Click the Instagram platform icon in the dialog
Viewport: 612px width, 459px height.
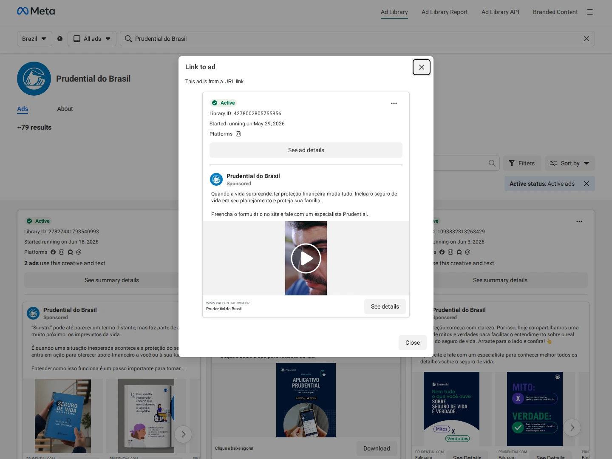tap(238, 134)
